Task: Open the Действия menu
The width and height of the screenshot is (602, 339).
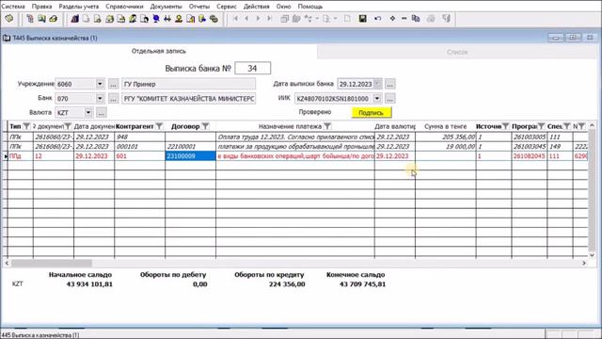Action: (256, 7)
